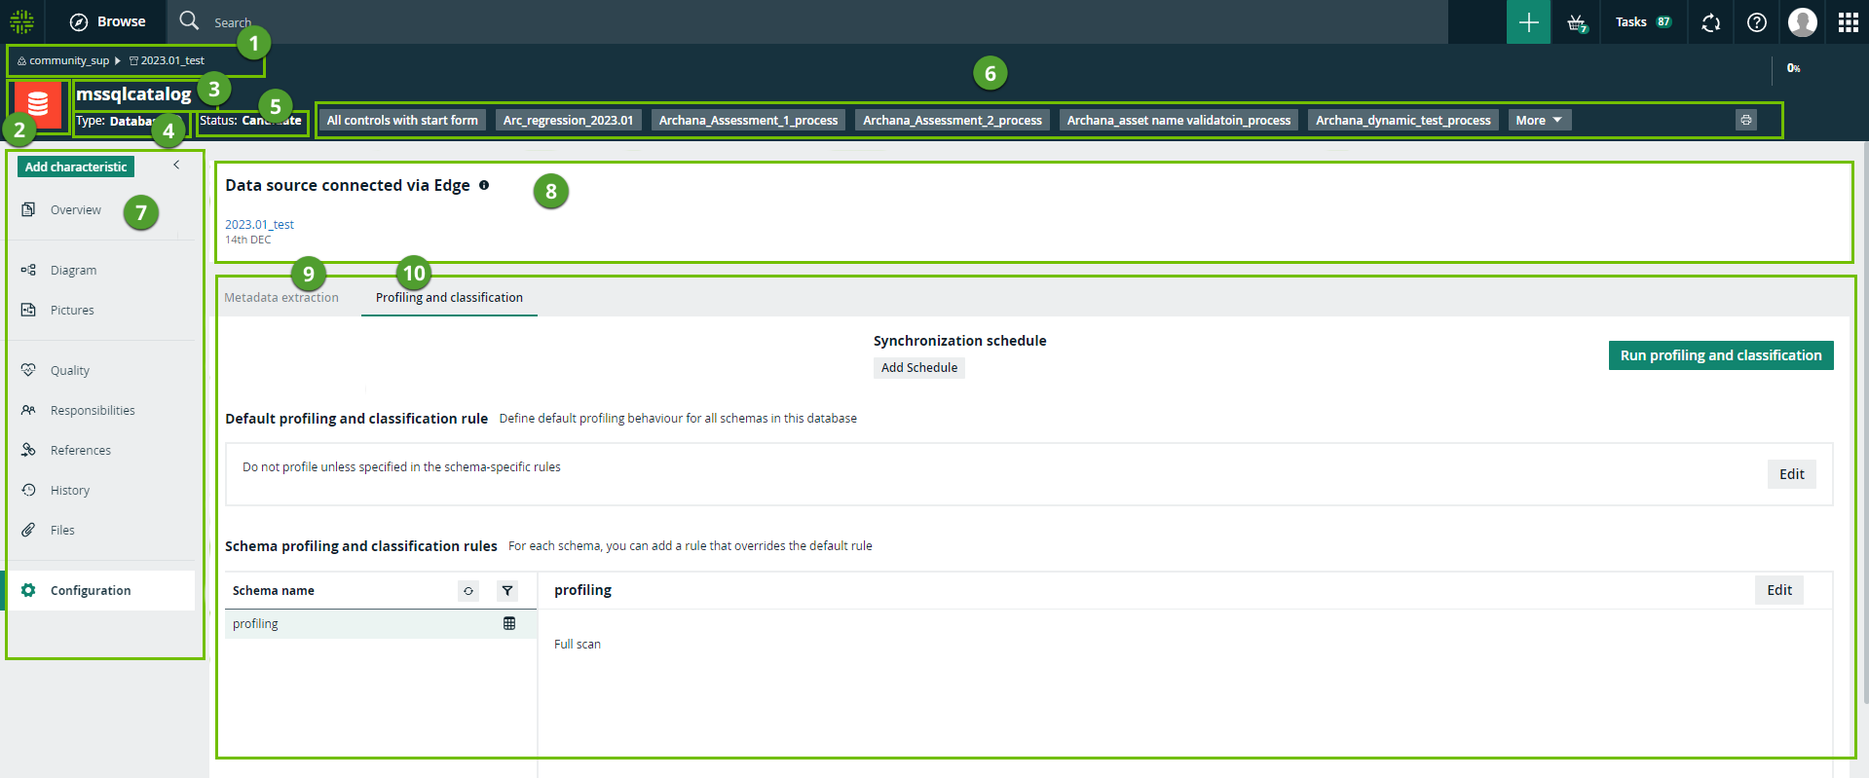The width and height of the screenshot is (1869, 778).
Task: Click the filter icon beside Schema name
Action: pos(506,591)
